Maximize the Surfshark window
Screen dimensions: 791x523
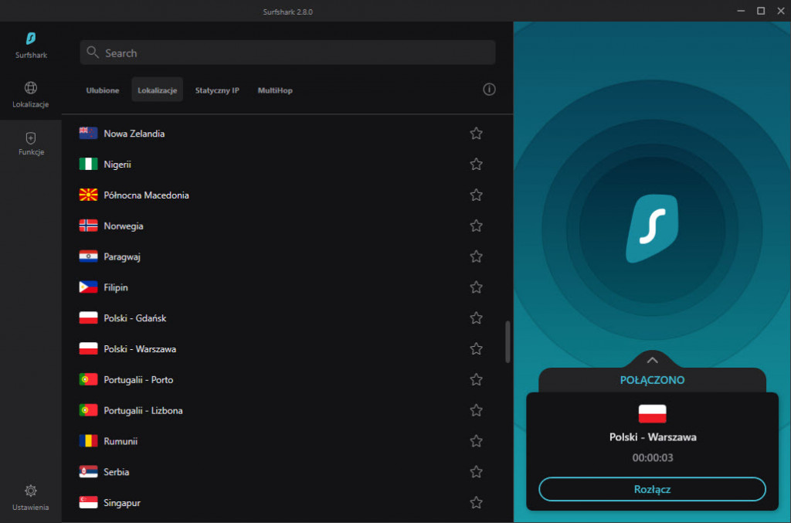click(x=761, y=11)
